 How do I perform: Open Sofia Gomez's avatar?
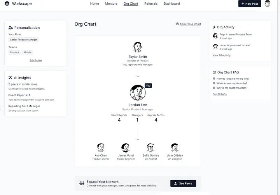click(150, 148)
